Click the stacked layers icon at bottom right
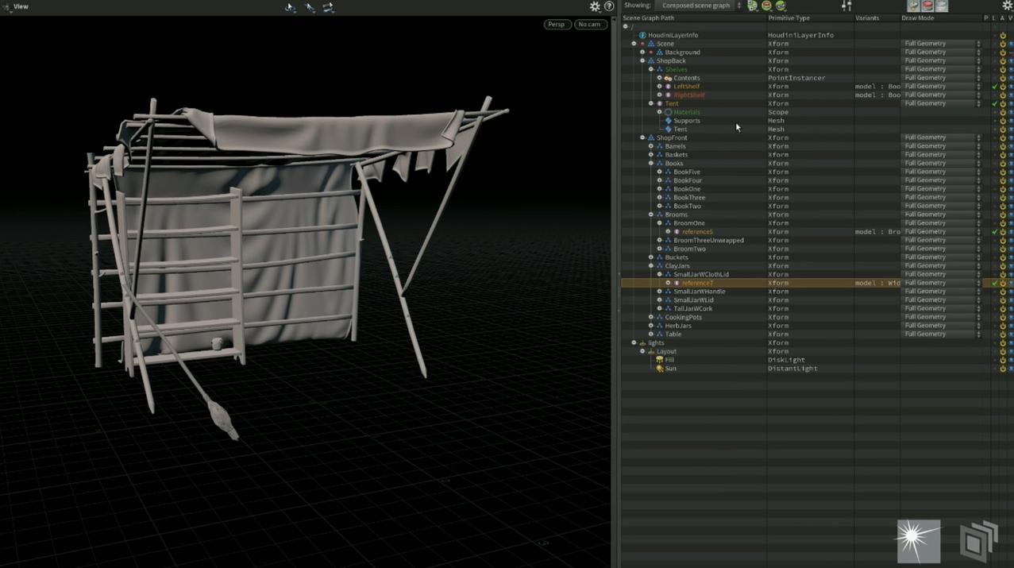Viewport: 1014px width, 568px height. [978, 541]
